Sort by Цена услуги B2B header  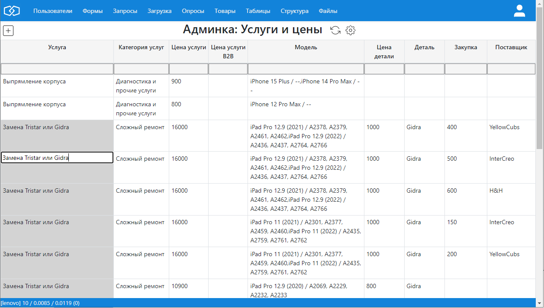pyautogui.click(x=228, y=51)
